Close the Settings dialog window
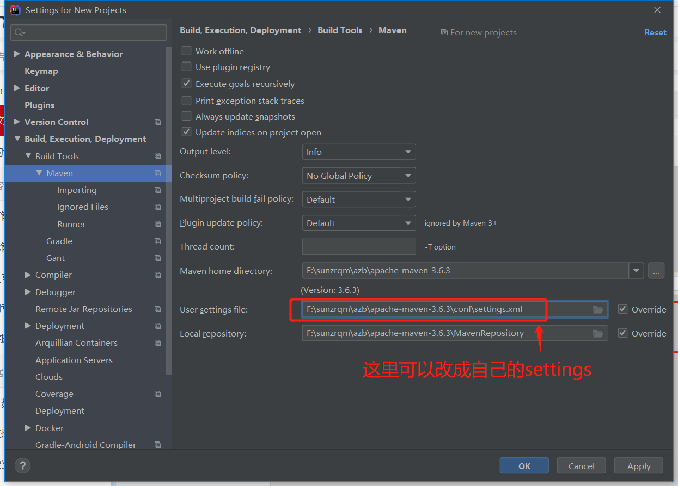Screen dimensions: 678x486 (x=657, y=10)
